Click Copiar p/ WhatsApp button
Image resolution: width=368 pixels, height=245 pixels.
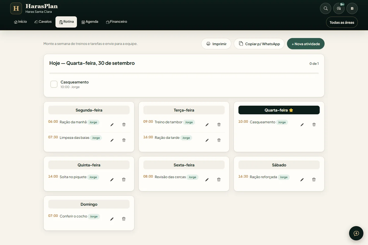click(259, 44)
